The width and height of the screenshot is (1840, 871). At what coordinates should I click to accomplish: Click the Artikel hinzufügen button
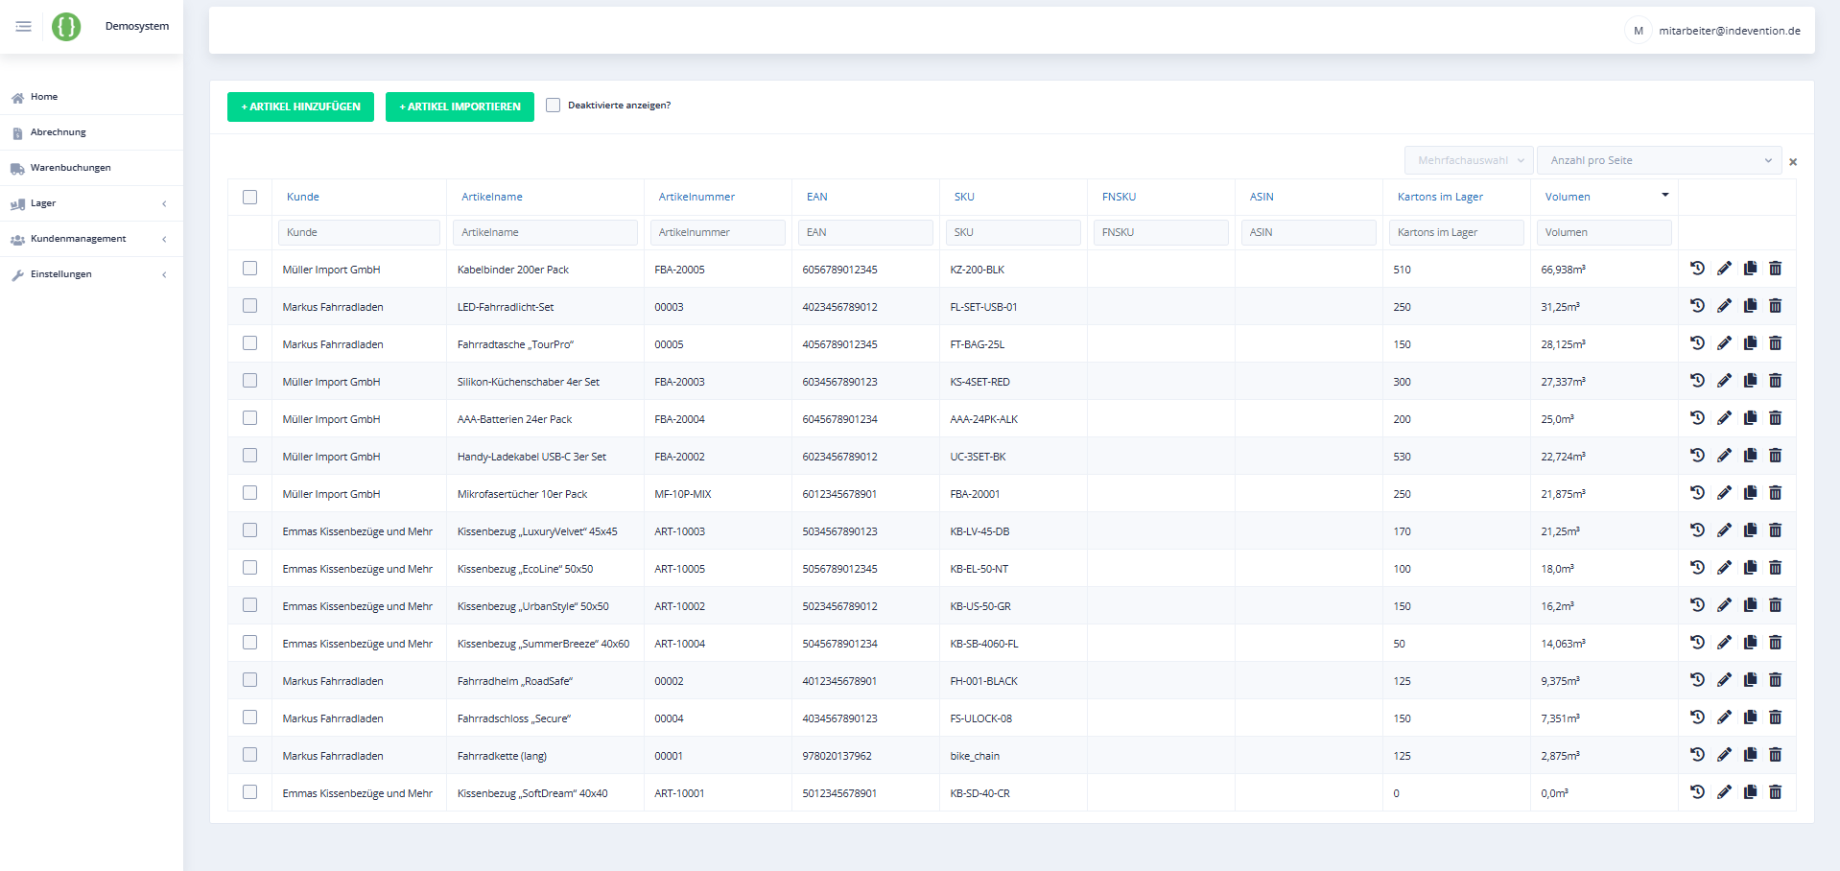[x=300, y=106]
